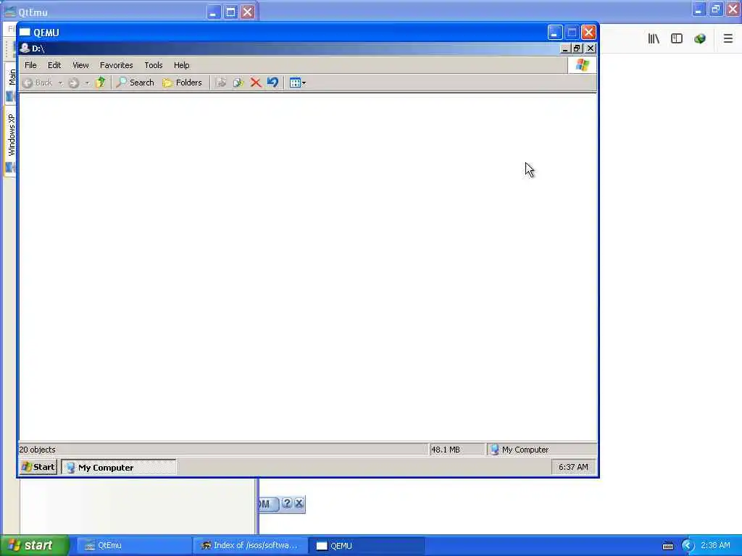Click the guest Start button inside QEMU
Screen dimensions: 742x556
(x=38, y=467)
